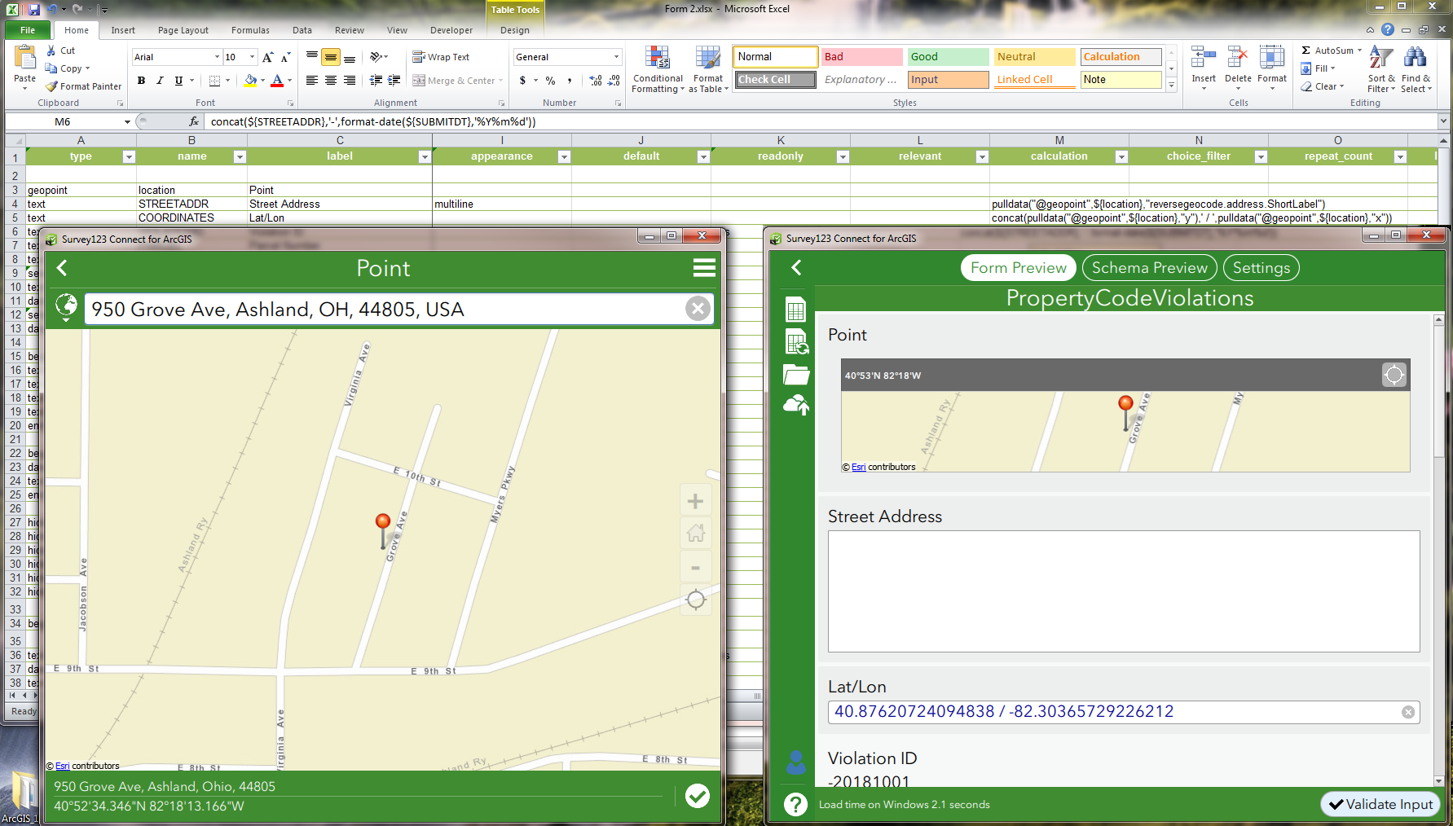Open hamburger menu in Point window
Viewport: 1453px width, 826px height.
(x=704, y=268)
